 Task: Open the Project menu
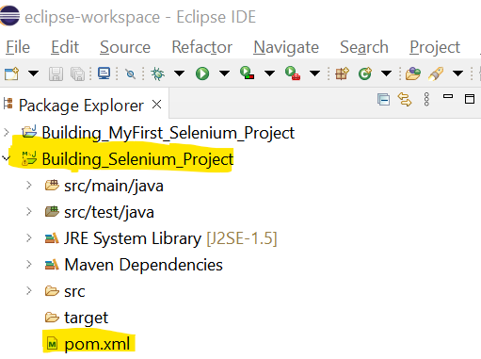pos(435,47)
